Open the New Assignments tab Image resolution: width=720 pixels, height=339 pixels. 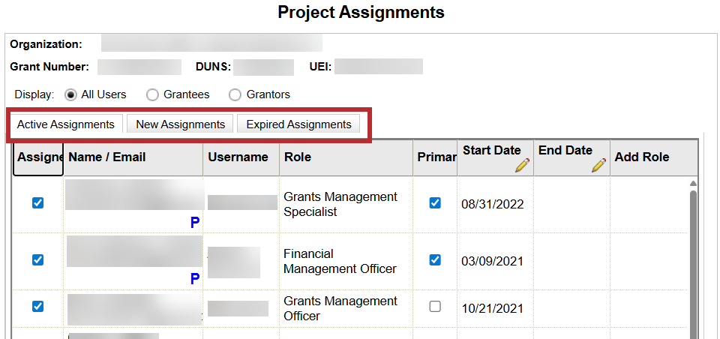[x=180, y=124]
